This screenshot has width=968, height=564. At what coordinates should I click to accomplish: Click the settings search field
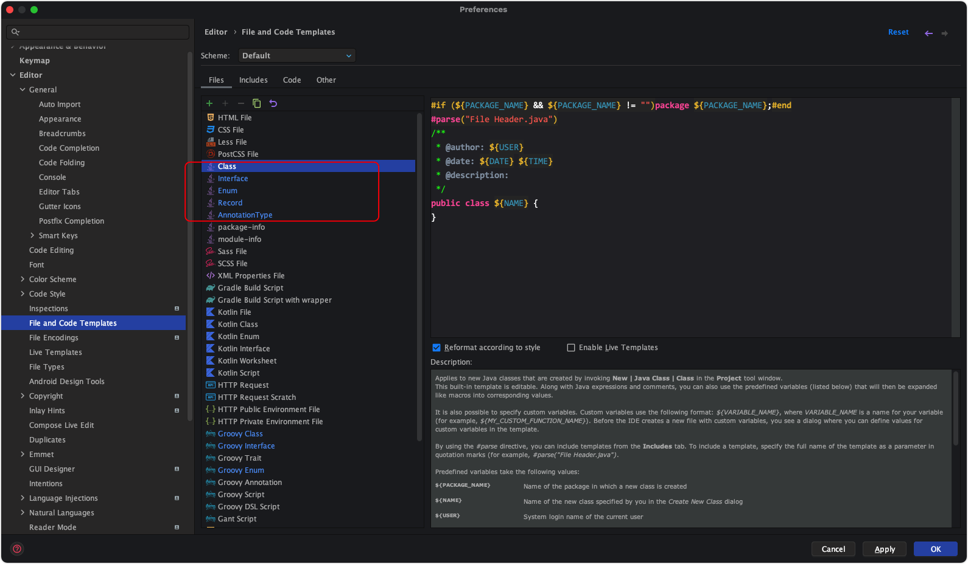(98, 32)
